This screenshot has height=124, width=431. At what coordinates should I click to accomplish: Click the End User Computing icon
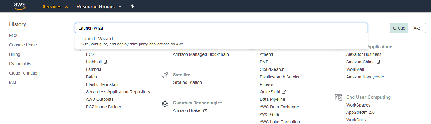click(338, 97)
